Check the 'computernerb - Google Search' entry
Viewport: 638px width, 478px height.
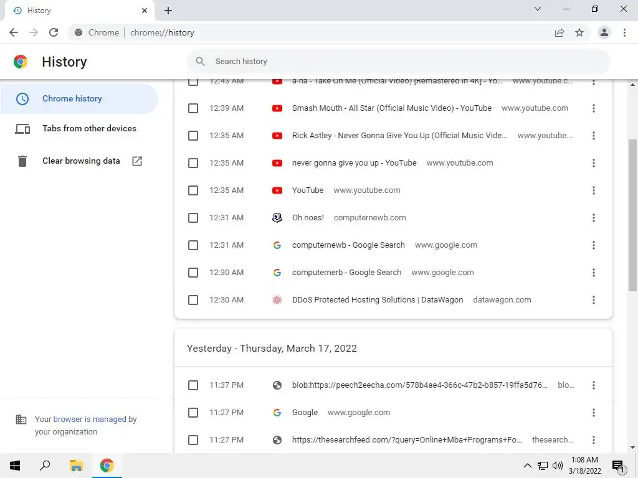click(193, 273)
